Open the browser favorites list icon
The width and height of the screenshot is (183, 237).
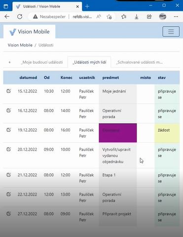(x=124, y=16)
